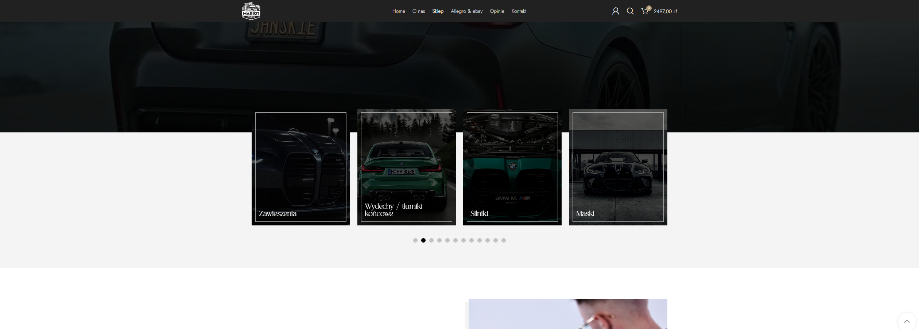Go to the Home menu item
Viewport: 919px width, 329px height.
tap(399, 11)
